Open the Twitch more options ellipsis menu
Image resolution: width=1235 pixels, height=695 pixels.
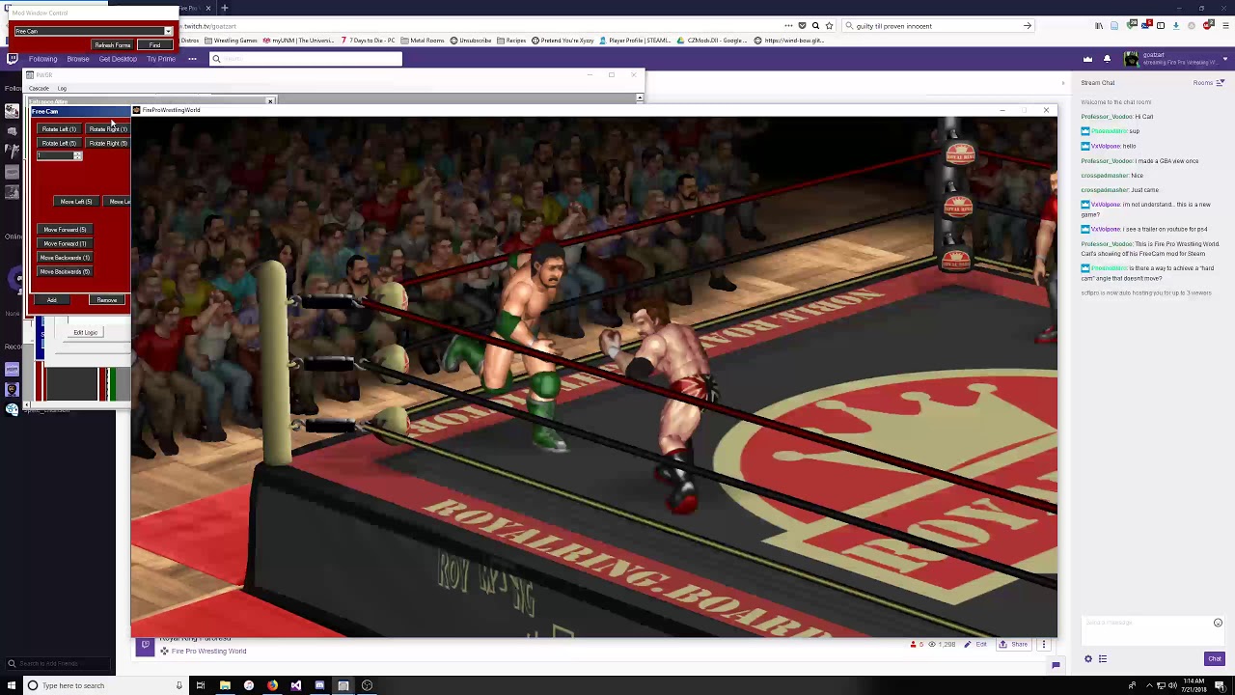coord(192,59)
